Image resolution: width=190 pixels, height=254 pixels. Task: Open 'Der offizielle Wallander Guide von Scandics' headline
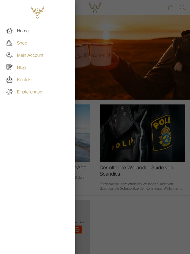coord(136,171)
